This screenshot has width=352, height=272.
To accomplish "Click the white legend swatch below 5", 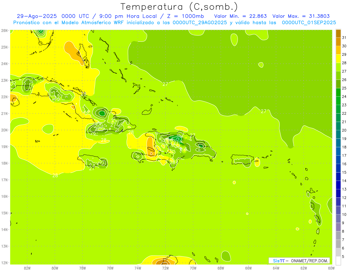I will coord(338,261).
